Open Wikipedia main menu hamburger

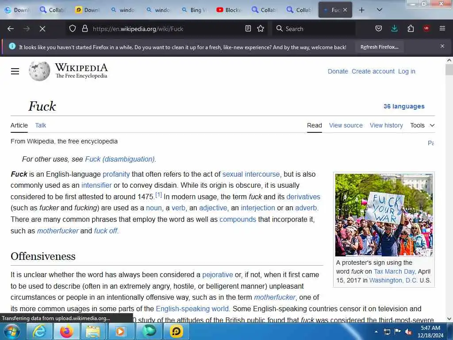[15, 71]
